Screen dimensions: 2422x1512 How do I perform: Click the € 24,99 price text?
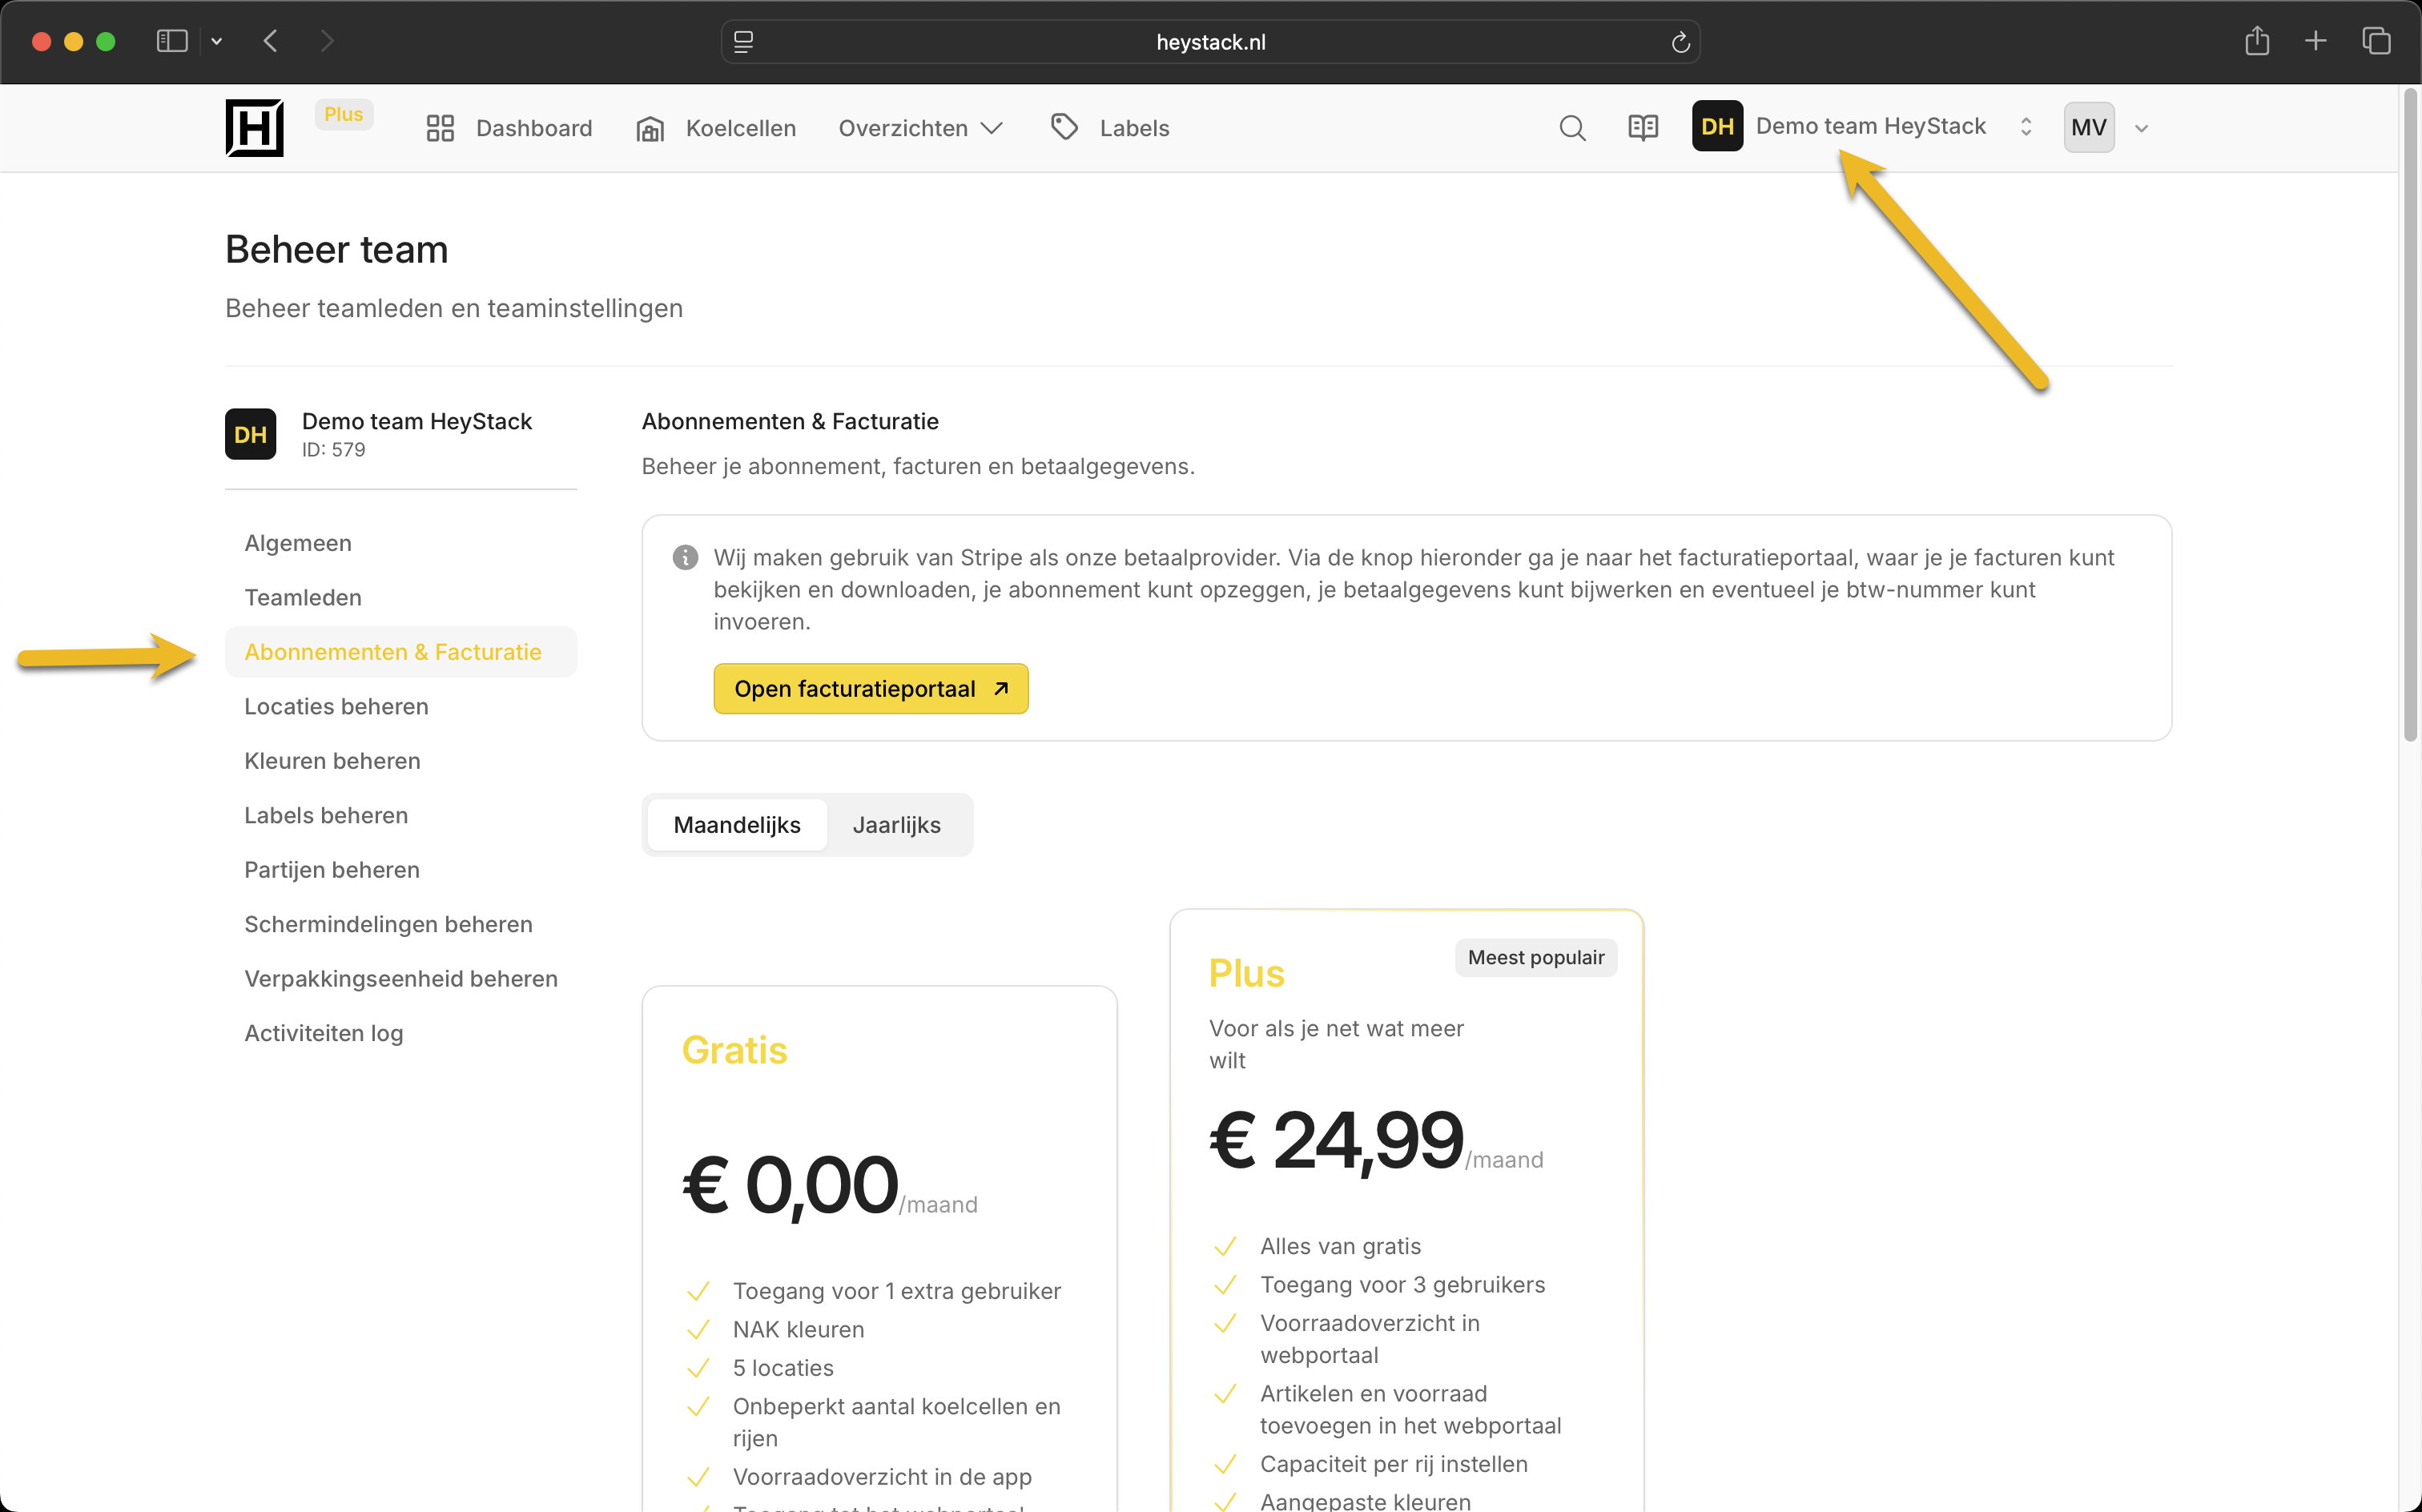(x=1336, y=1140)
